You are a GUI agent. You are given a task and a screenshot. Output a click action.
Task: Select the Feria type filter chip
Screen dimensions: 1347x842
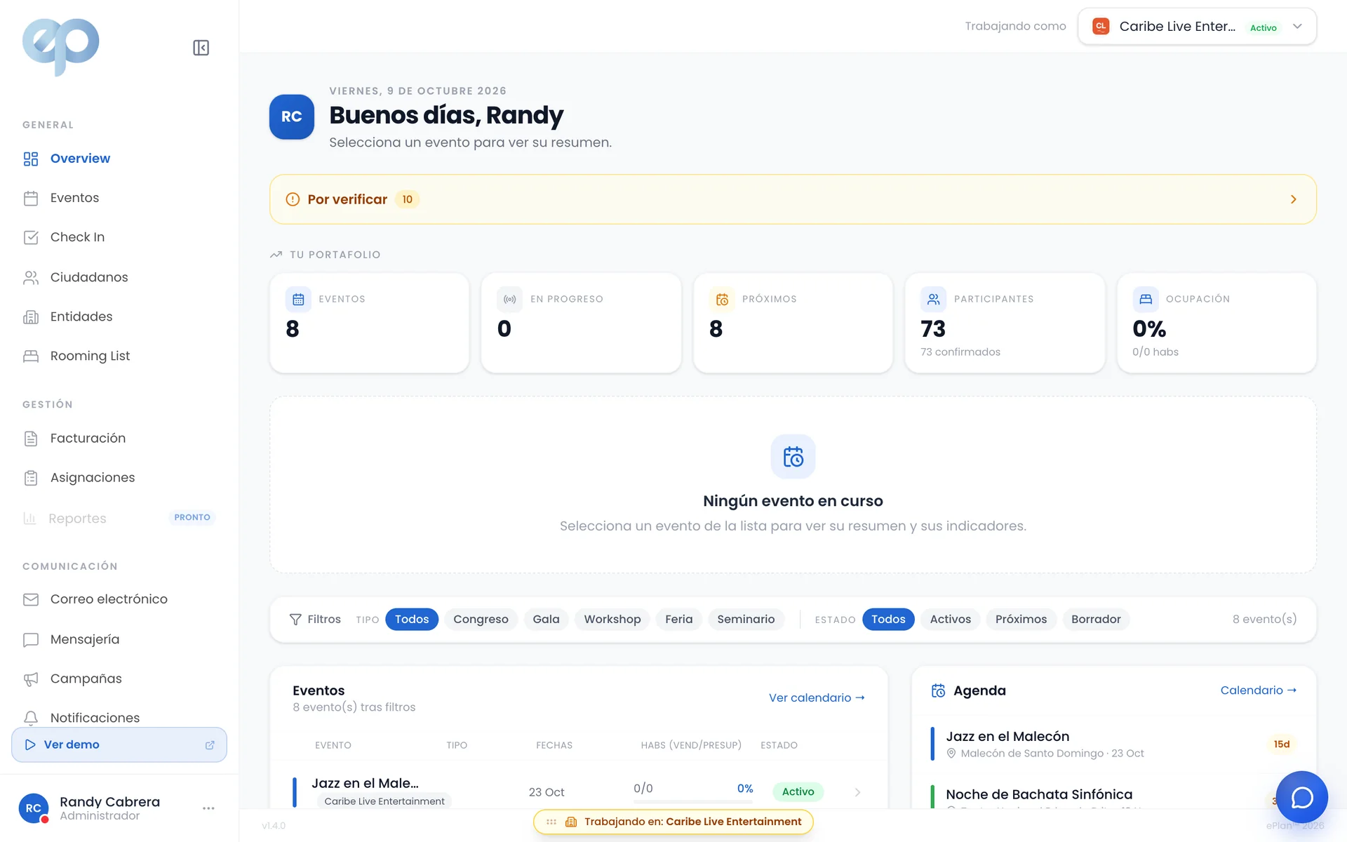pyautogui.click(x=678, y=619)
